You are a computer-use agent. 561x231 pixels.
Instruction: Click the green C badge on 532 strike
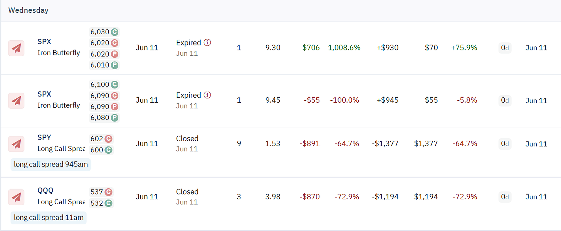click(109, 203)
